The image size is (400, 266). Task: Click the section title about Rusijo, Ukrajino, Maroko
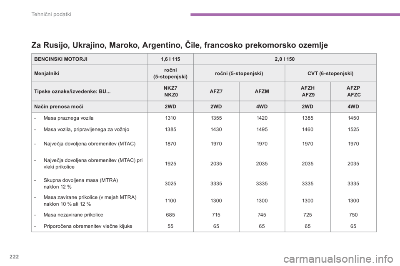coord(180,44)
